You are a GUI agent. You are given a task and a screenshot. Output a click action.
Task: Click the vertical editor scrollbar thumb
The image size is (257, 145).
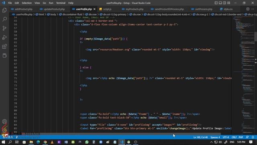point(255,36)
